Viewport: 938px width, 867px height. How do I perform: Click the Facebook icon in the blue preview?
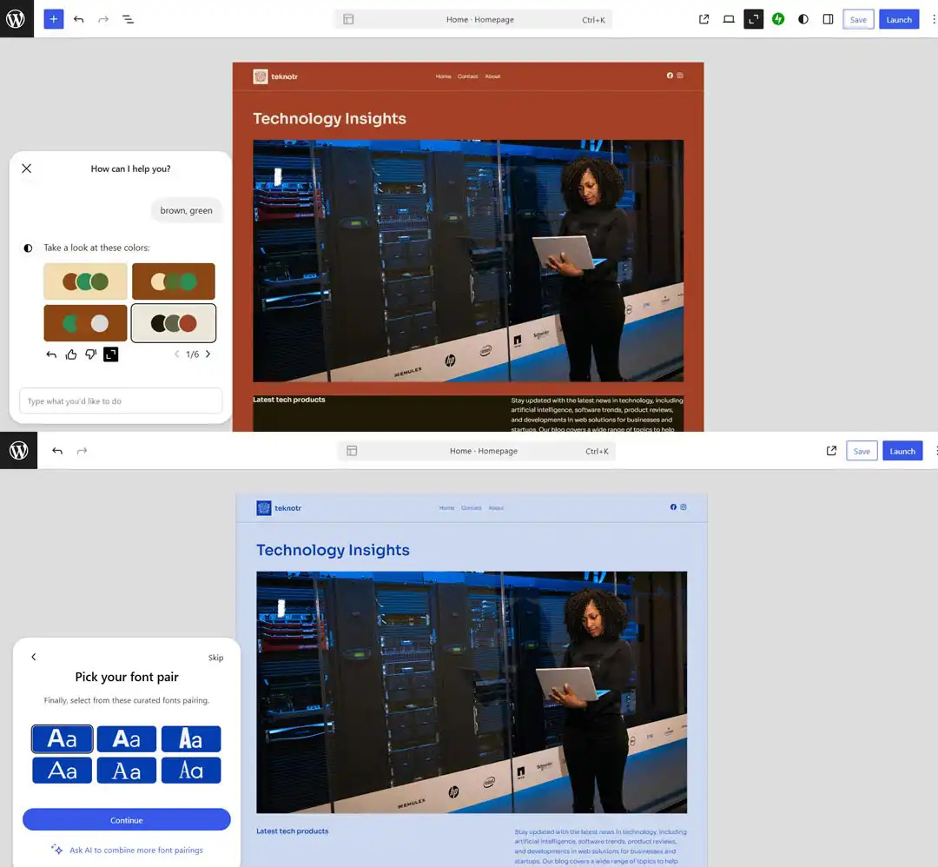[674, 506]
